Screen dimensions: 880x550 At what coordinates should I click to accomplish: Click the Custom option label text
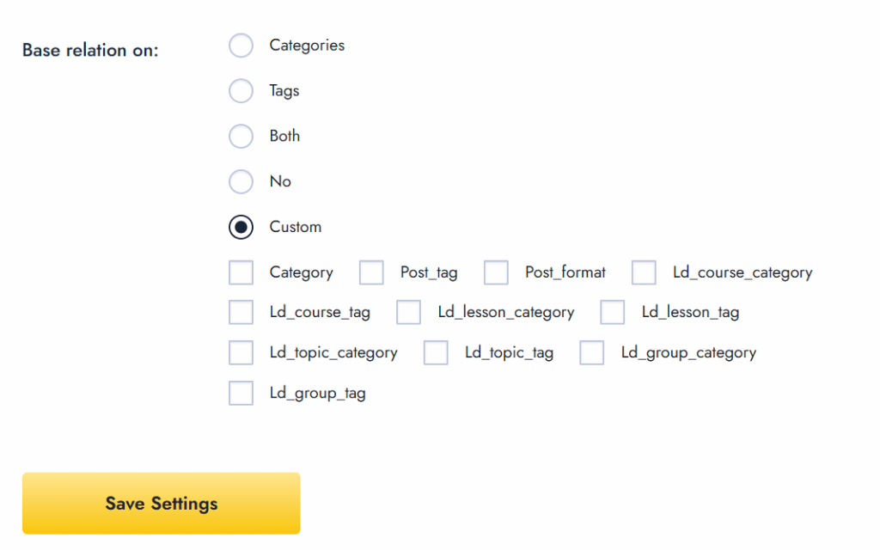[x=296, y=227]
